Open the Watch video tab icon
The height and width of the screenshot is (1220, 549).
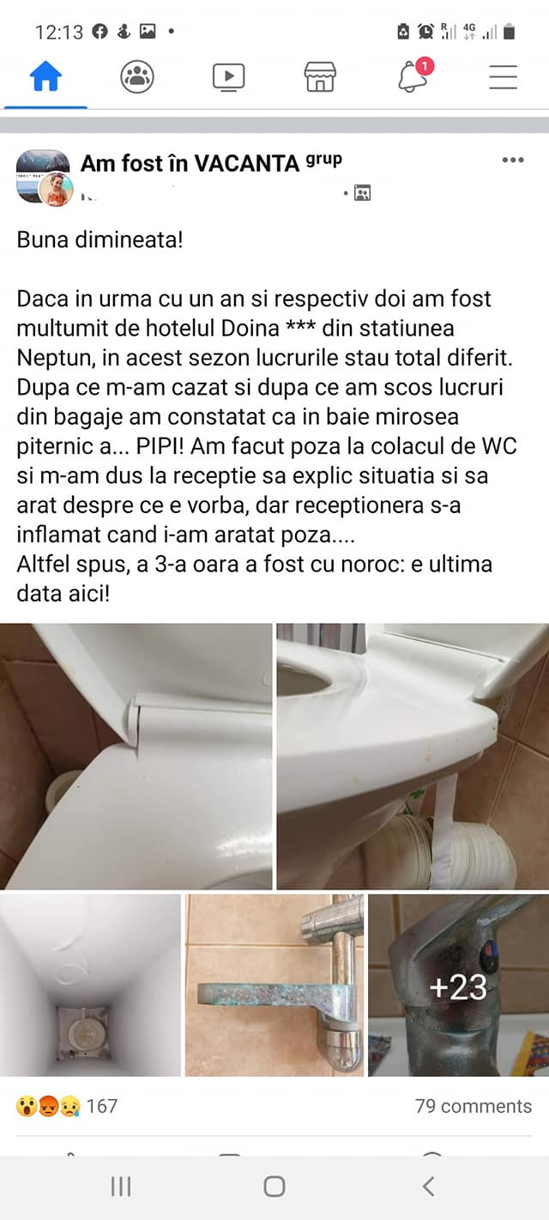tap(228, 77)
